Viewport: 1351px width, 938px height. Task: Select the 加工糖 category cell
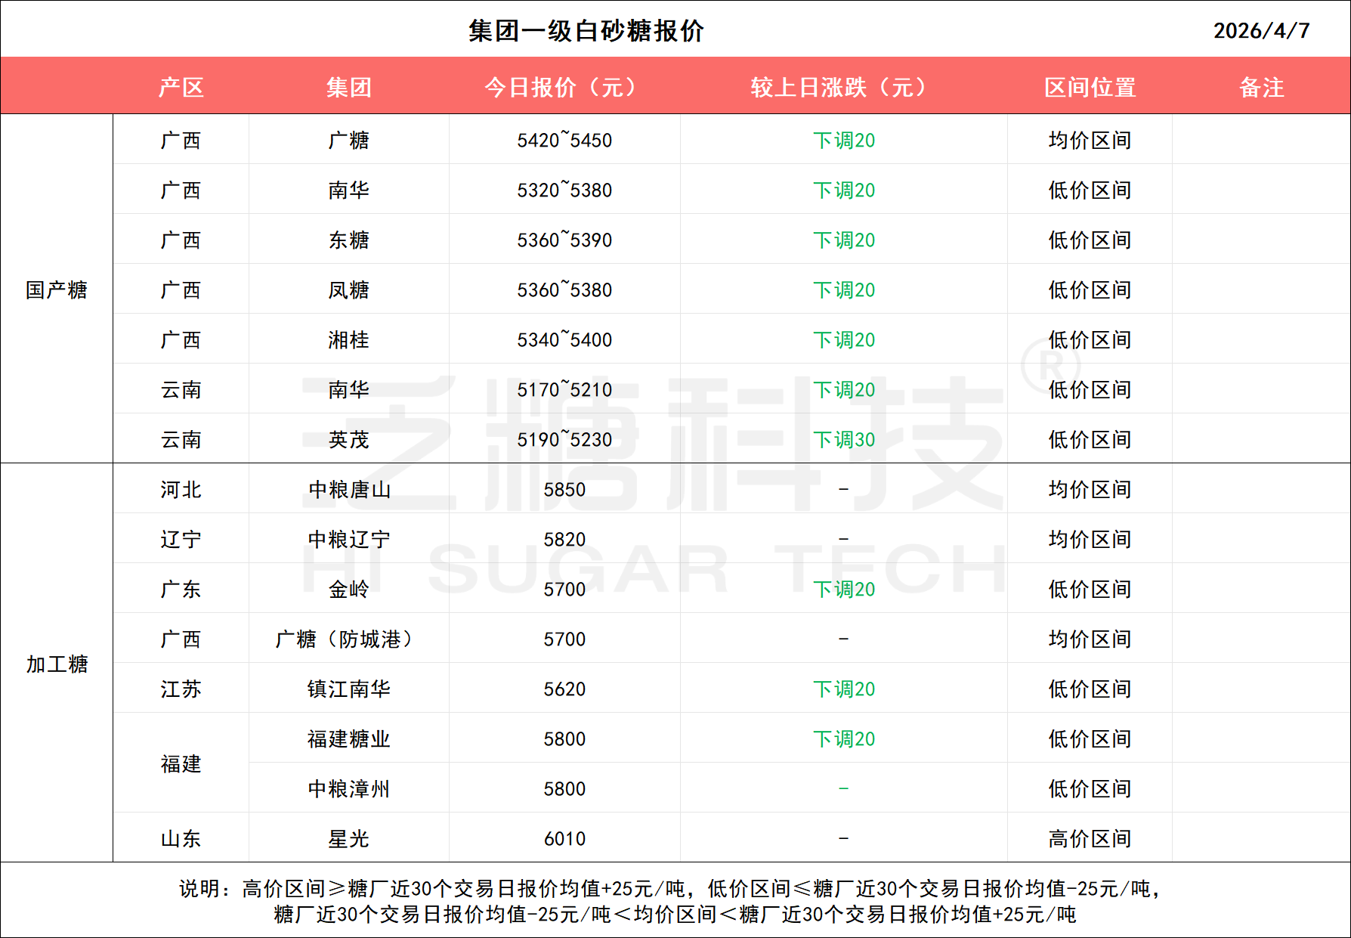[57, 664]
